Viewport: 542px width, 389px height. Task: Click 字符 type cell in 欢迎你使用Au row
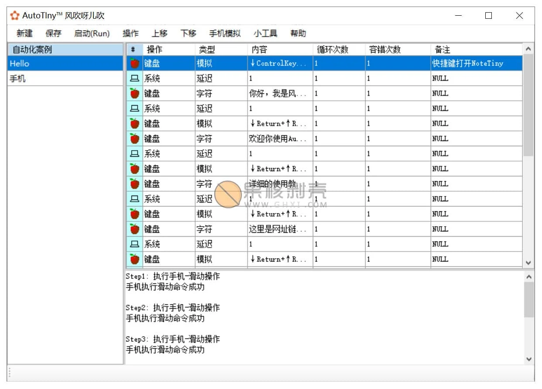coord(221,139)
